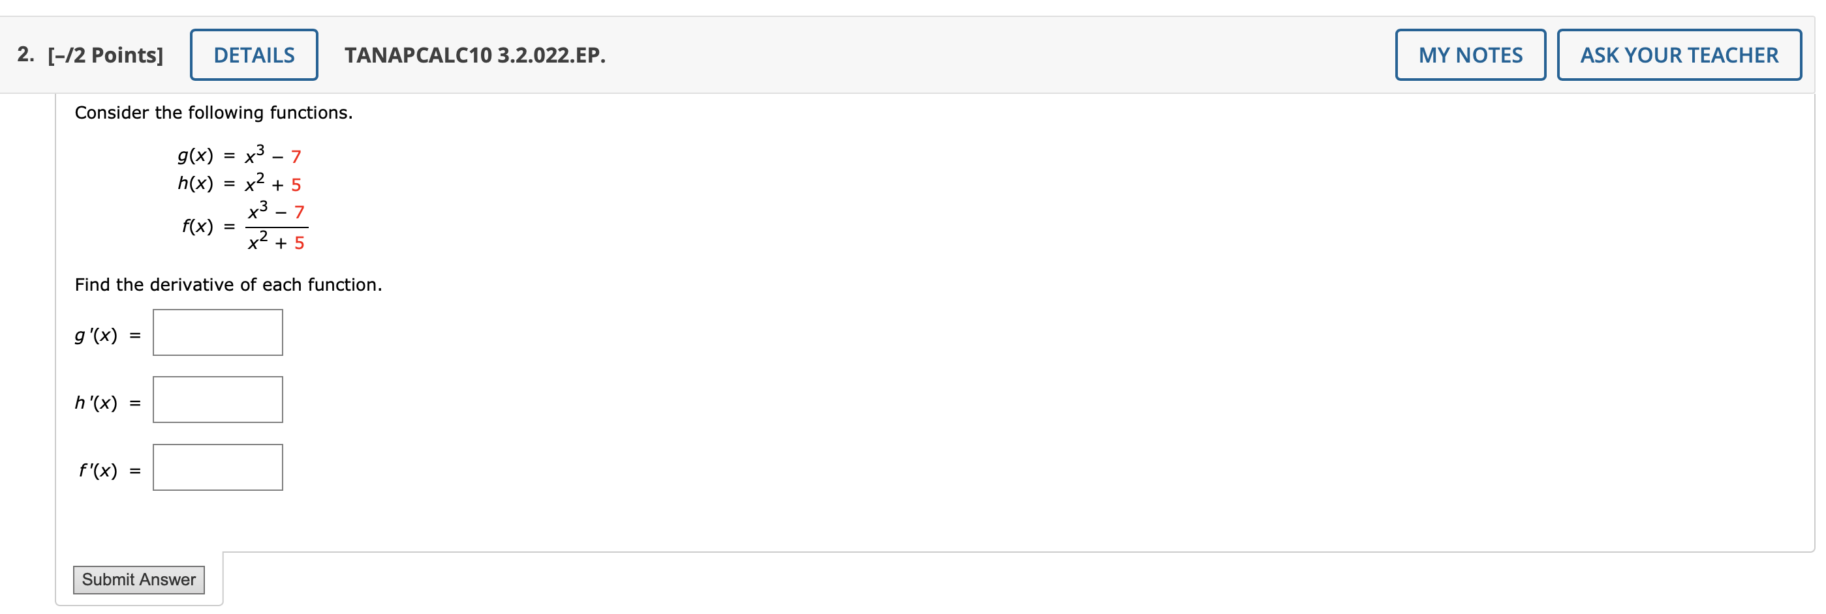Select the h(x) function definition text
1826x614 pixels.
tap(238, 184)
